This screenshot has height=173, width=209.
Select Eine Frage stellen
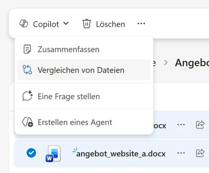click(84, 96)
